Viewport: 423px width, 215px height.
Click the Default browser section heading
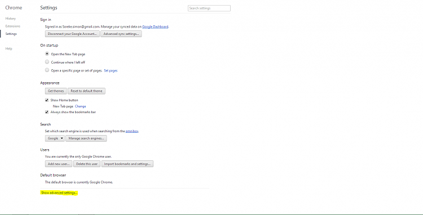click(x=53, y=175)
